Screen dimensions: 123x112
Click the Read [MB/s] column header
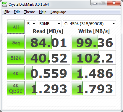(48, 31)
